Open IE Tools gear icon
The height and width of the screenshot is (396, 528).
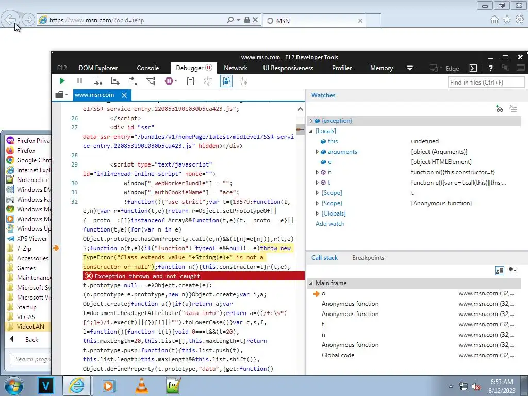click(x=520, y=20)
